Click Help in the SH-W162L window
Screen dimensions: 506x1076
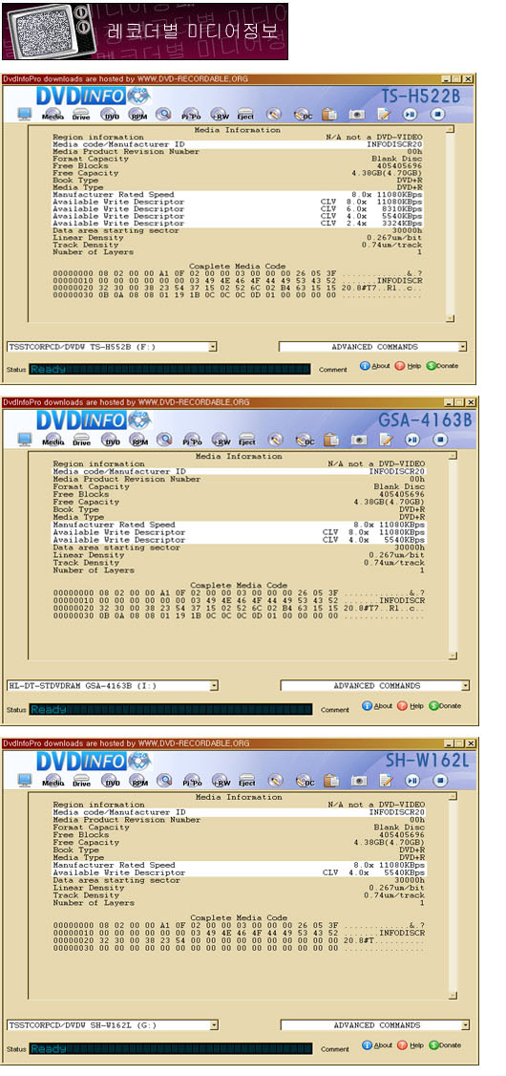410,1045
